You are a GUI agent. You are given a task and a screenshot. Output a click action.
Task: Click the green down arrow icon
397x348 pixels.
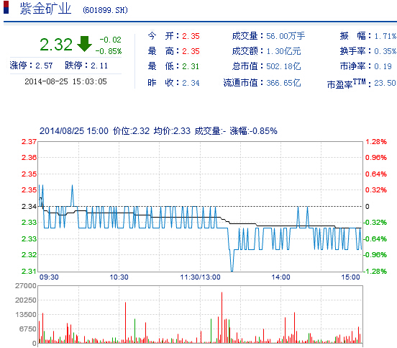point(84,44)
